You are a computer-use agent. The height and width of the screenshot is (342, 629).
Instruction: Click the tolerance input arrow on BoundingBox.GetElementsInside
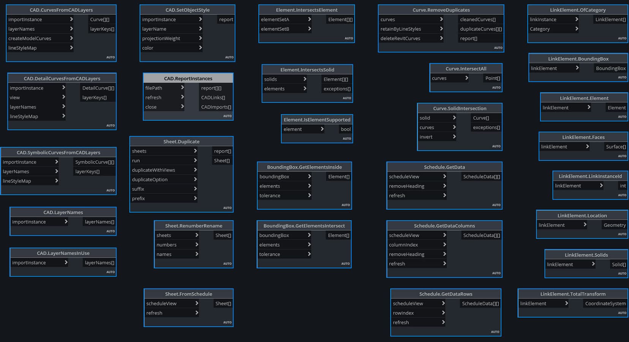309,195
